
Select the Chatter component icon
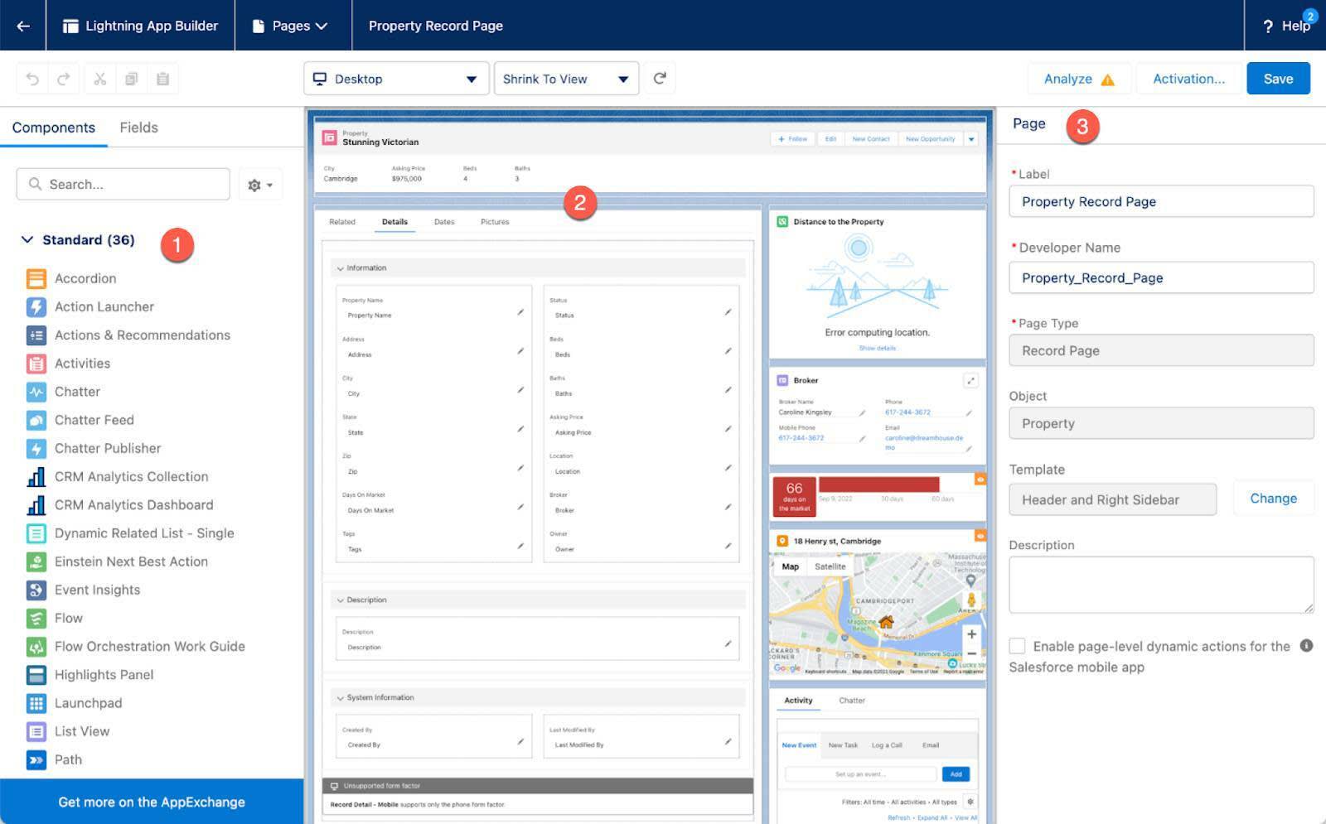36,392
